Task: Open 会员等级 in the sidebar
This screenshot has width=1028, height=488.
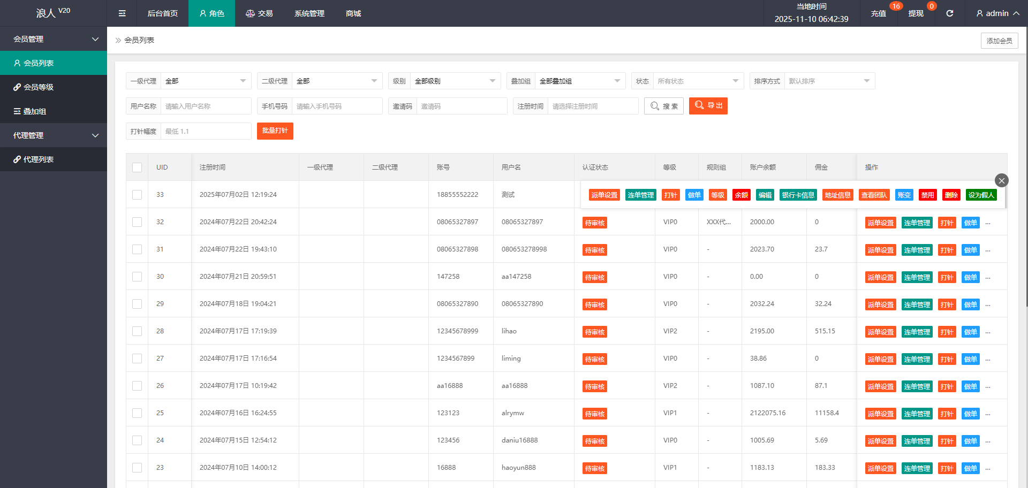Action: pos(39,87)
